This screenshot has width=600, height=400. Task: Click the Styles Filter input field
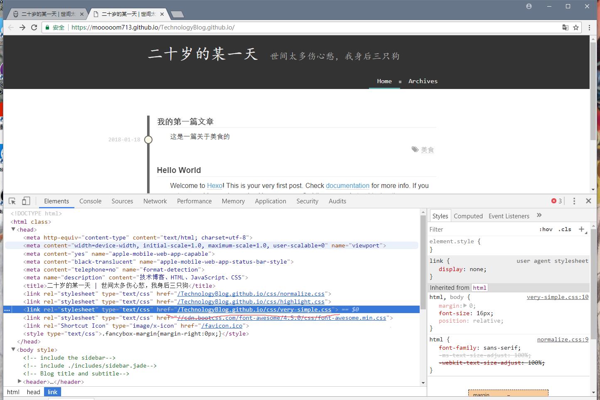482,230
